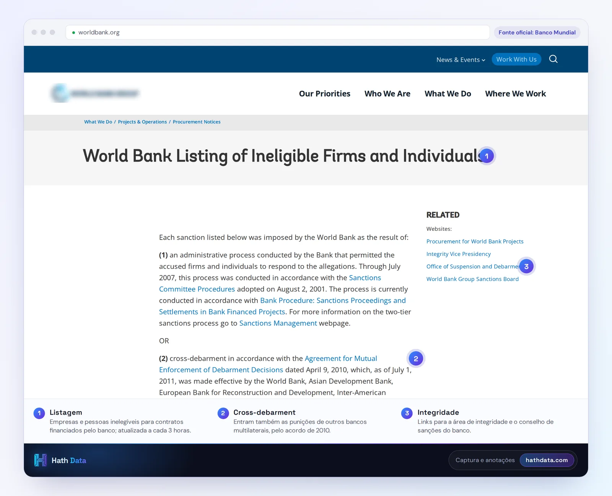Open the Procurement Notices breadcrumb
This screenshot has height=496, width=612.
[x=197, y=122]
